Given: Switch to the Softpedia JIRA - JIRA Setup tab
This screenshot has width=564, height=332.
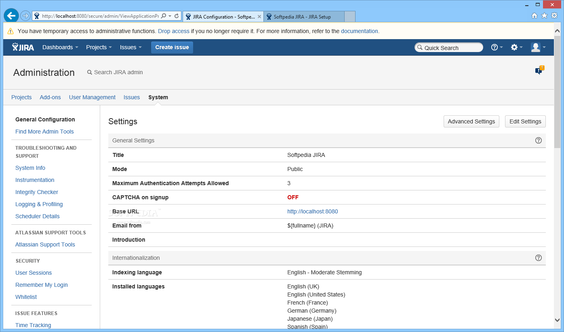Looking at the screenshot, I should click(304, 17).
